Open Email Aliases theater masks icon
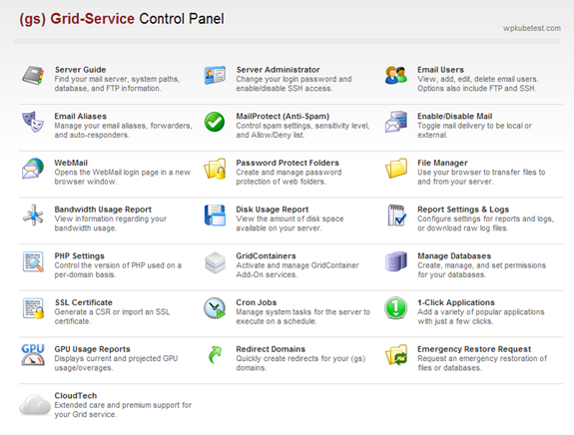The height and width of the screenshot is (435, 574). (x=33, y=122)
